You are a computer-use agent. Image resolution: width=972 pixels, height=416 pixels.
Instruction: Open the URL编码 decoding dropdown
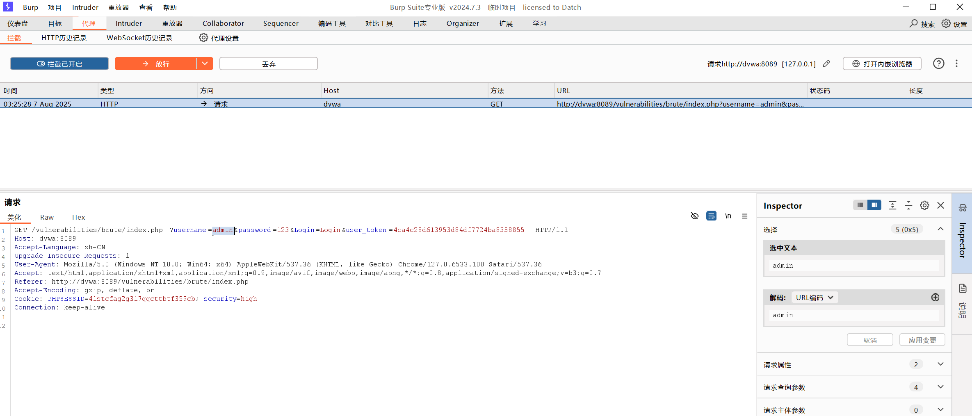tap(815, 298)
